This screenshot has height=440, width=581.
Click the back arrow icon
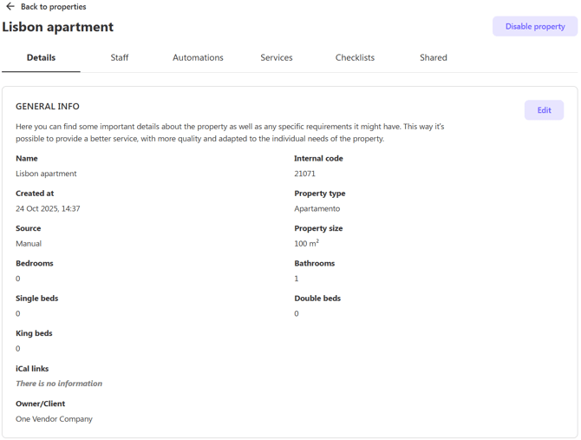click(x=10, y=7)
